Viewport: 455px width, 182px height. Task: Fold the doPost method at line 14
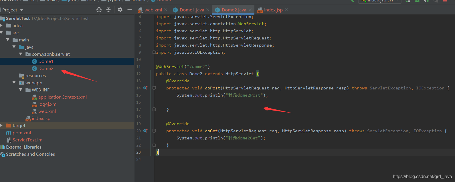(x=154, y=88)
